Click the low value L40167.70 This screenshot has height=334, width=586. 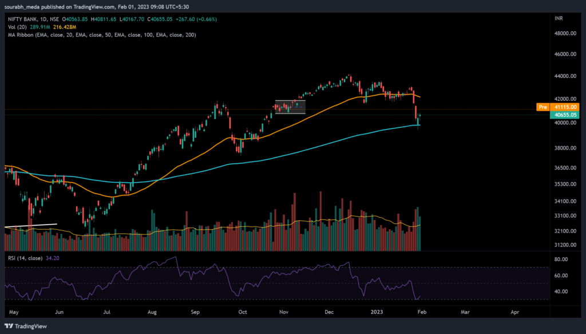pos(132,19)
